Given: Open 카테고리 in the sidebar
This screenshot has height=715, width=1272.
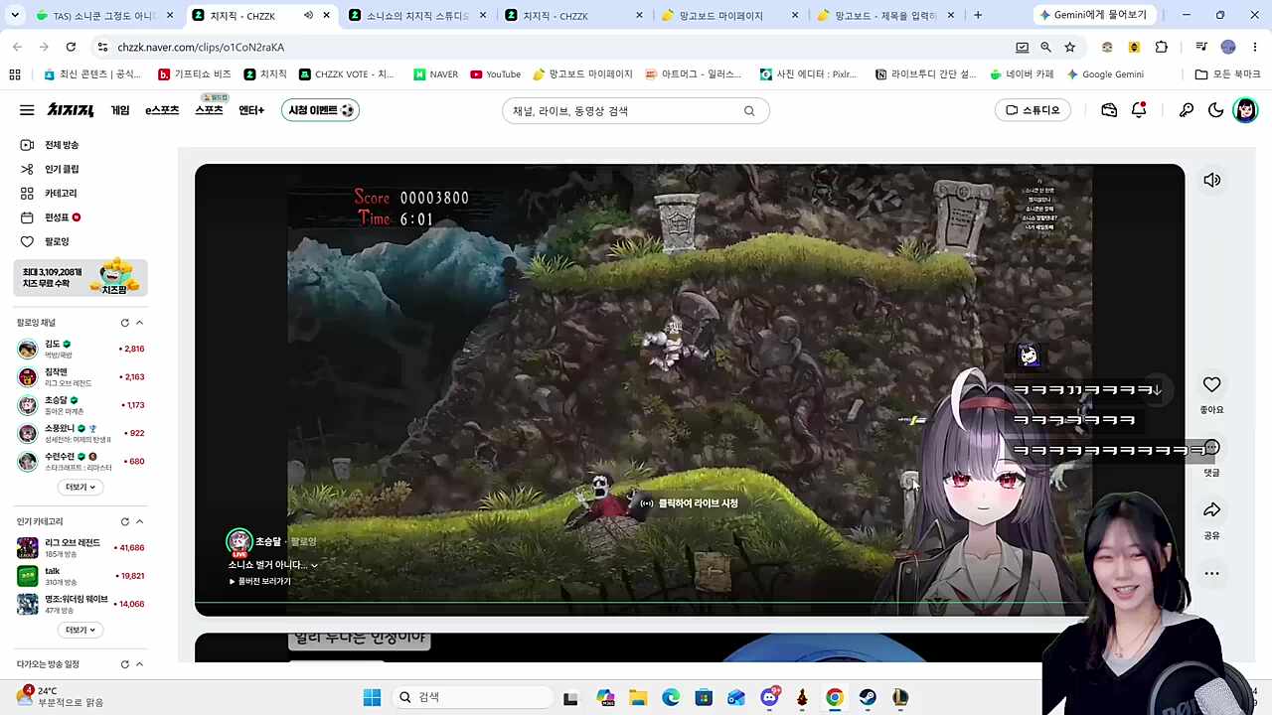Looking at the screenshot, I should click(x=60, y=193).
